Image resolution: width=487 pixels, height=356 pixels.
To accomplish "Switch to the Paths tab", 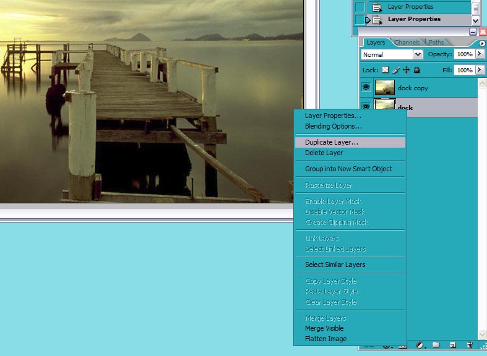I will 436,43.
